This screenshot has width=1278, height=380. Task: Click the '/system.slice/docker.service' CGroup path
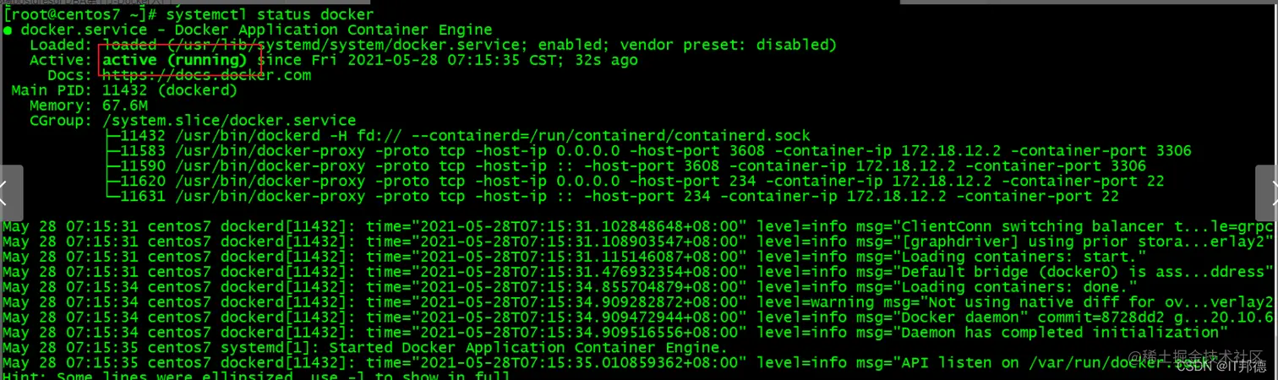pos(229,122)
